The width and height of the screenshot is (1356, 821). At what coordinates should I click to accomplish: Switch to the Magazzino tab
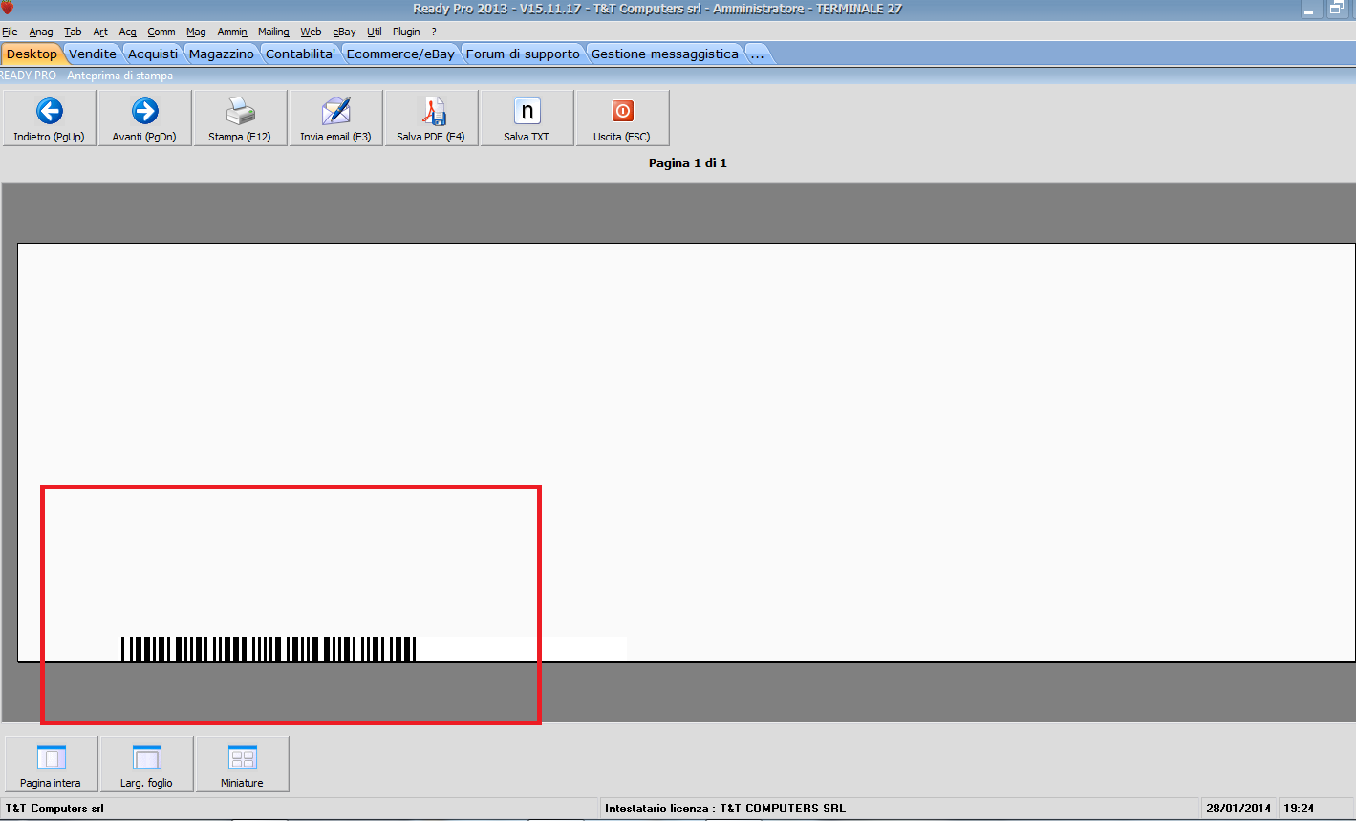tap(222, 54)
